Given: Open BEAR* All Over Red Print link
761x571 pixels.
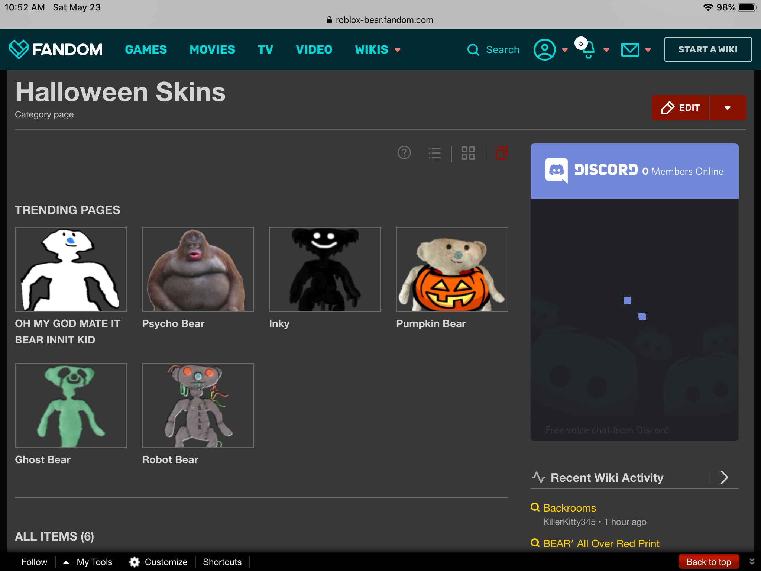Looking at the screenshot, I should [601, 543].
